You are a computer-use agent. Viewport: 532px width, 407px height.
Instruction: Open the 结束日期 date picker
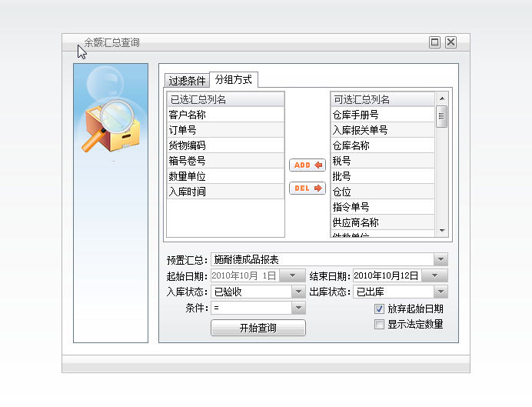coord(434,276)
